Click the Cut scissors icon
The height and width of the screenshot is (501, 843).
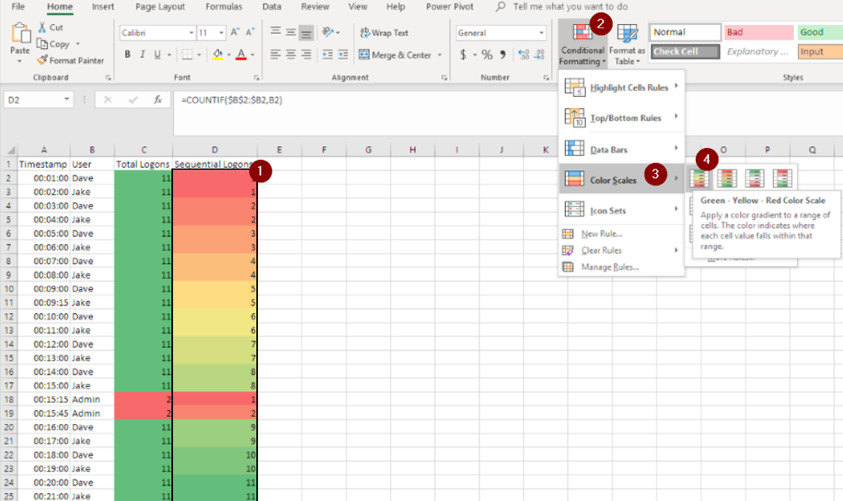click(x=42, y=28)
